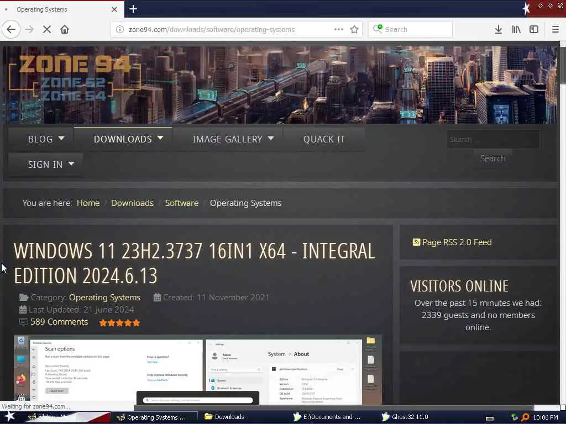Viewport: 566px width, 424px height.
Task: Toggle the sidebar view icon
Action: (534, 29)
